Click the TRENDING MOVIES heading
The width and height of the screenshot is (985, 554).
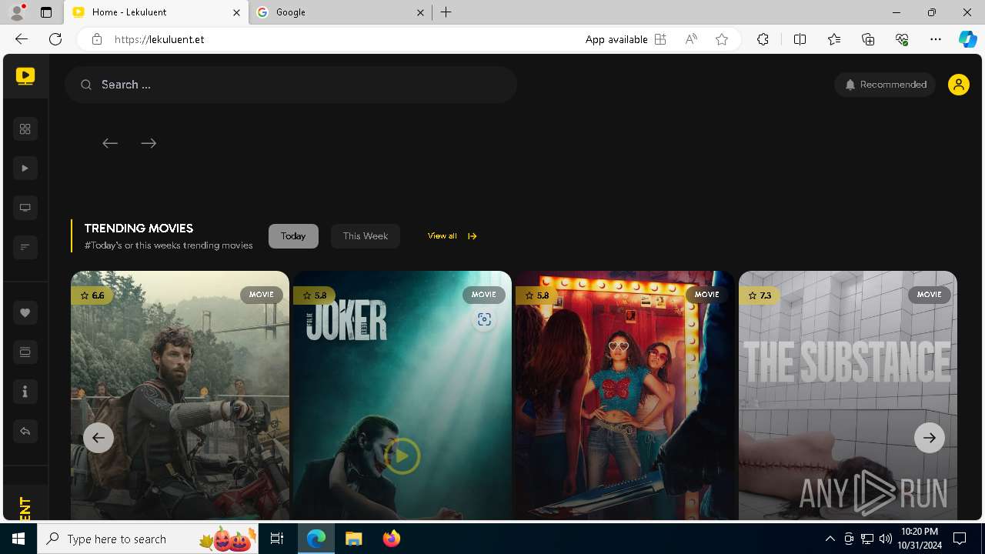click(139, 229)
